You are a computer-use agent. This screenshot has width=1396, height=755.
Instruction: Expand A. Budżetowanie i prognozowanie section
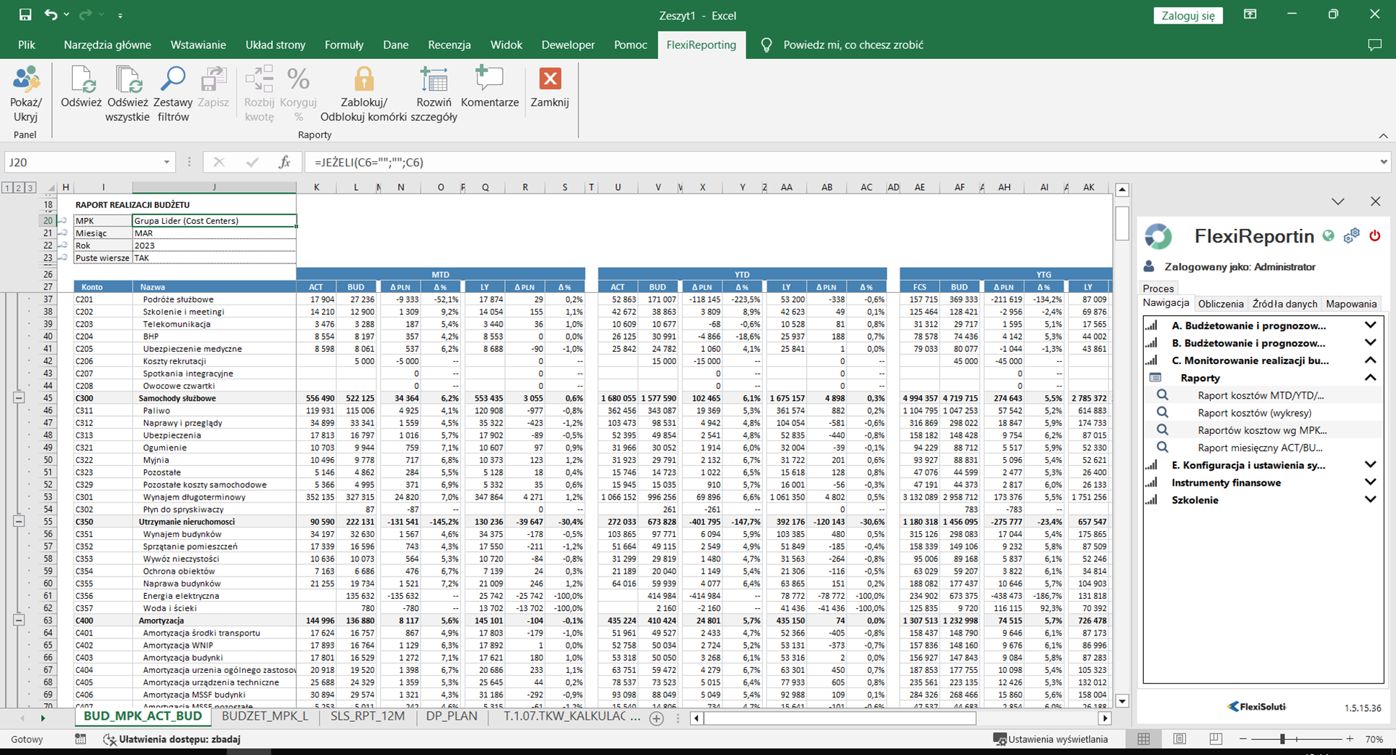(1370, 326)
